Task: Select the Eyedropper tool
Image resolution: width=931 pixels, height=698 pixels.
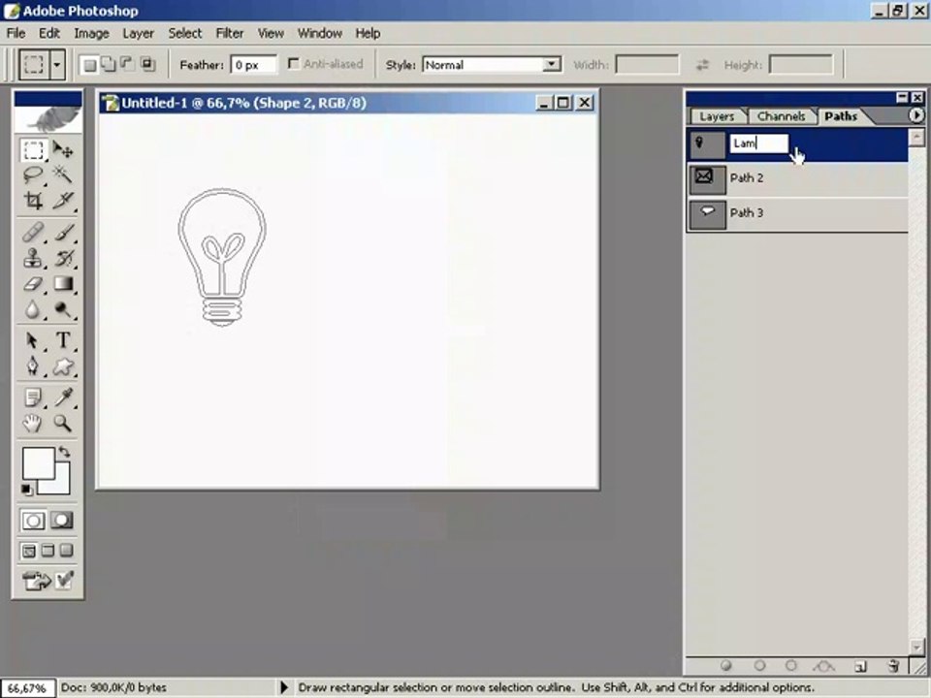Action: pos(63,397)
